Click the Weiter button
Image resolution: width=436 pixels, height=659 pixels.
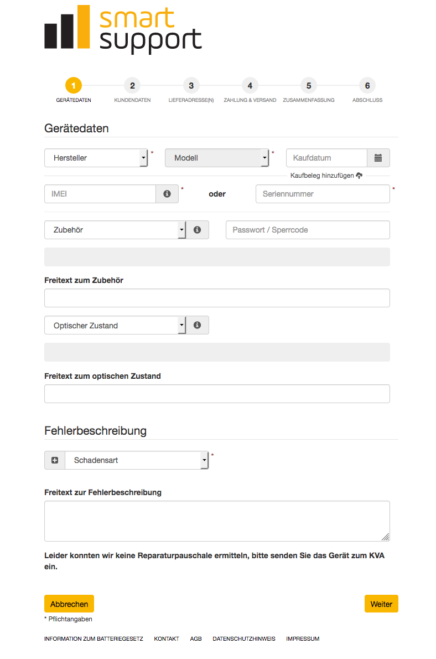[381, 604]
